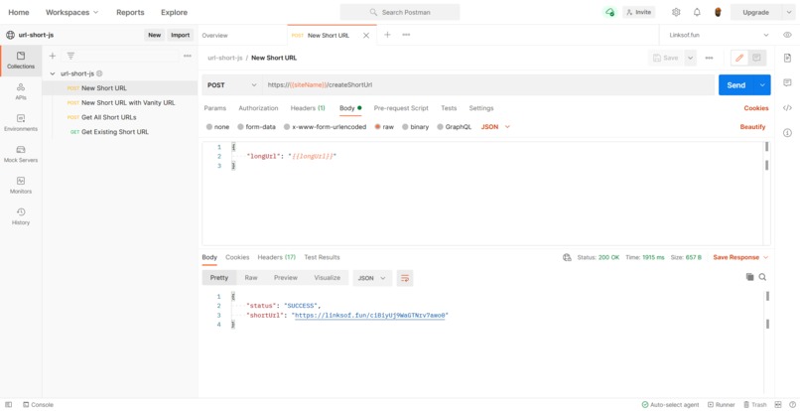Click the network globe icon beside Status

567,257
